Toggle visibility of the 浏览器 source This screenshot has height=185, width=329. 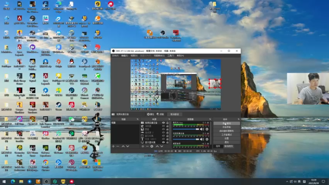(x=163, y=126)
